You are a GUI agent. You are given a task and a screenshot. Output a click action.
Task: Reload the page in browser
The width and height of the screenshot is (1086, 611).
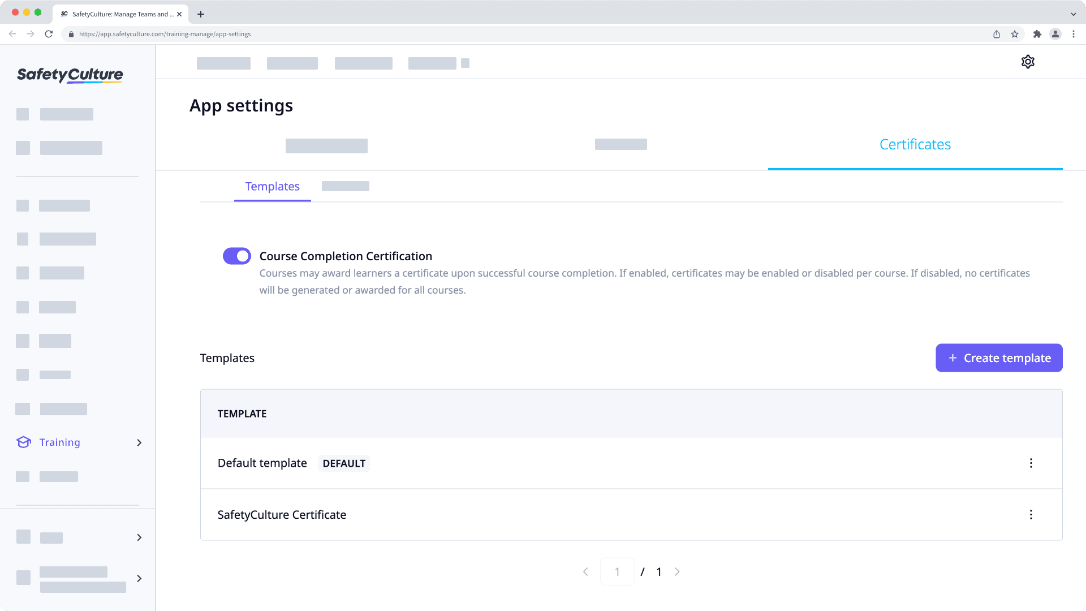point(49,34)
